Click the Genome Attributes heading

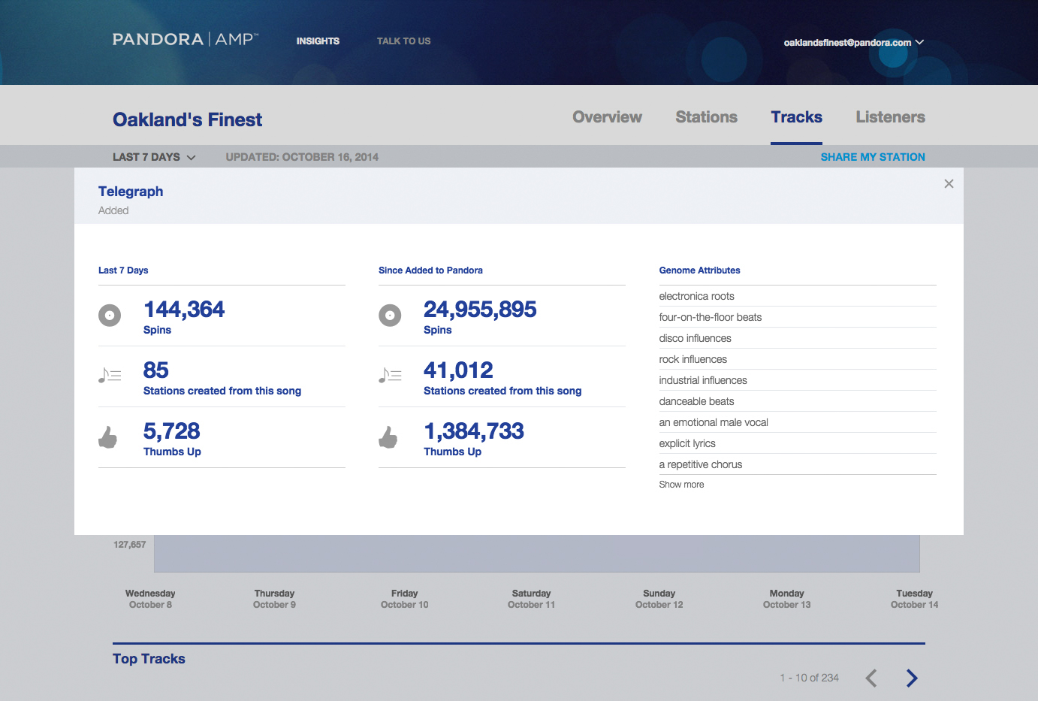pyautogui.click(x=699, y=270)
